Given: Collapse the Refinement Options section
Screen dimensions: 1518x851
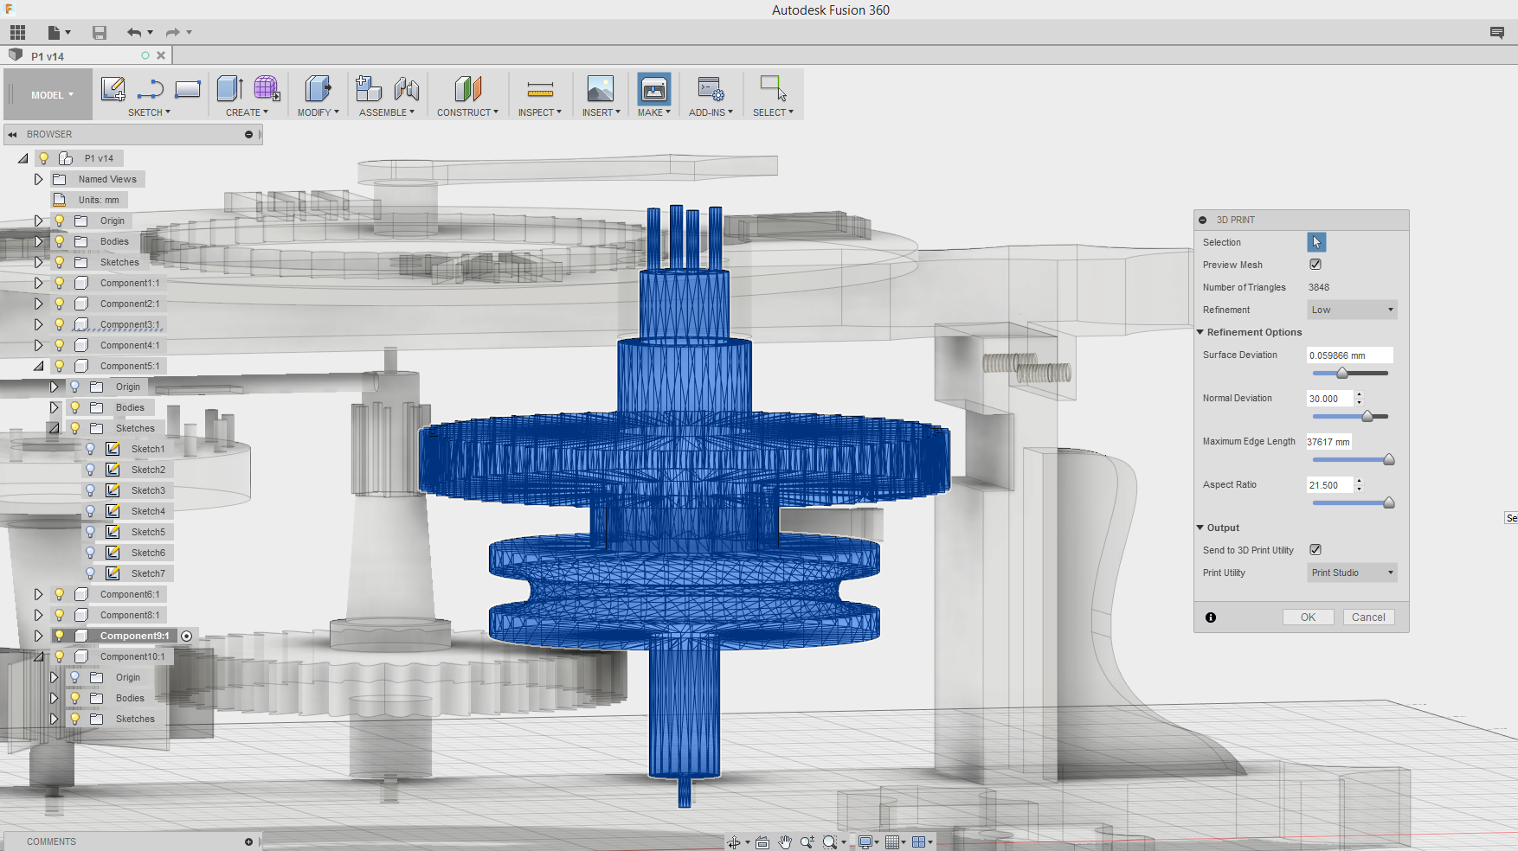Looking at the screenshot, I should 1200,332.
